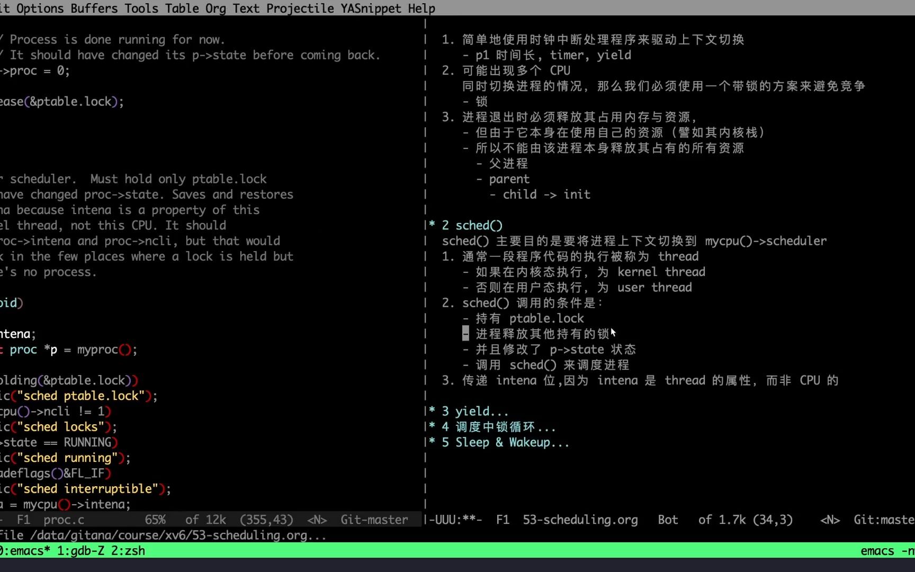Click the 'of 12k' size indicator
The height and width of the screenshot is (572, 915).
pos(206,520)
